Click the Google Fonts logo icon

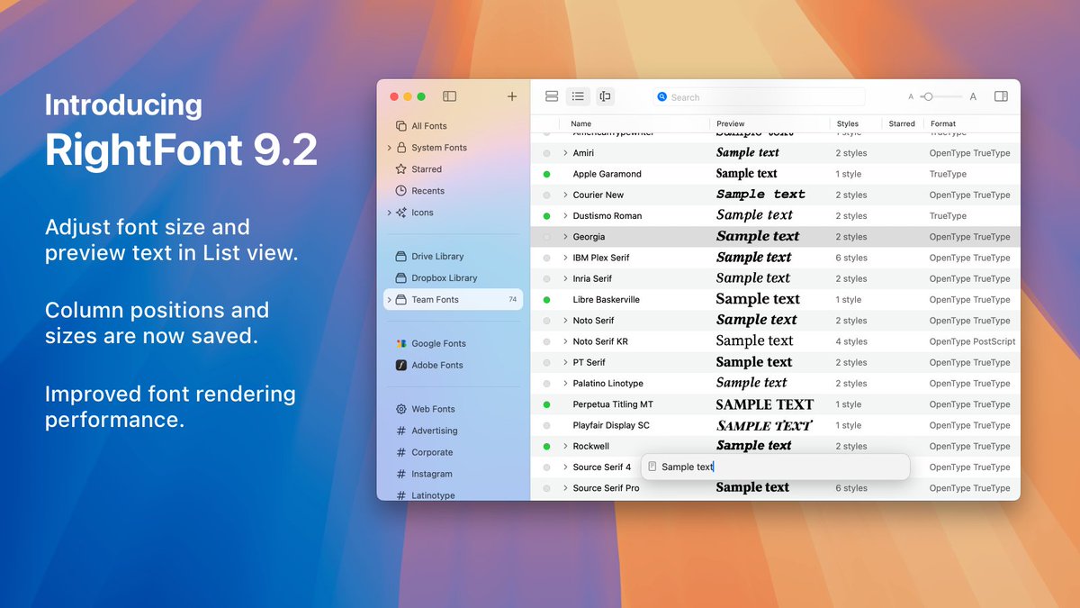click(401, 343)
